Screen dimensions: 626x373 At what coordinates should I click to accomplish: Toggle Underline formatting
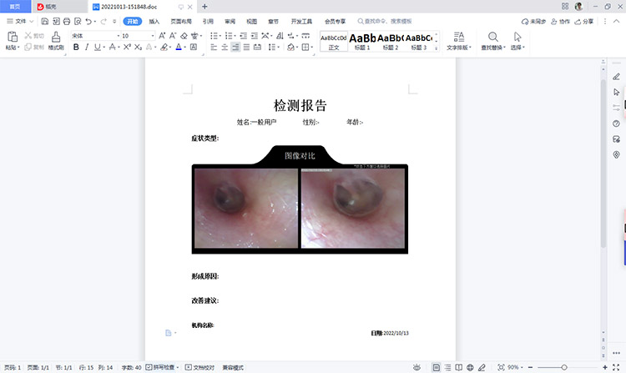point(97,47)
